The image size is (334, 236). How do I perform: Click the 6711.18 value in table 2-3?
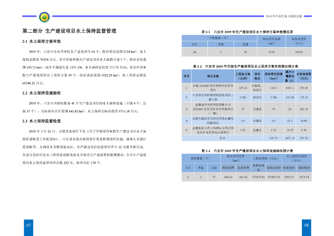tap(304, 177)
